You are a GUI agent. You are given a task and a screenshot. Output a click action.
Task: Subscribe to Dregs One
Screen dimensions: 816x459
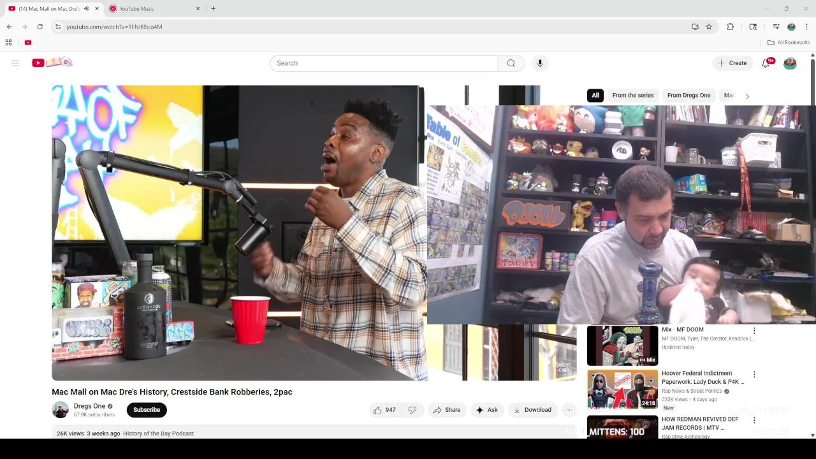click(147, 410)
